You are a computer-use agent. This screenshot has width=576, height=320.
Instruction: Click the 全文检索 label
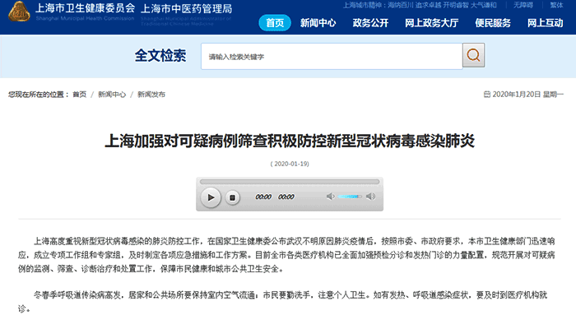tap(160, 56)
